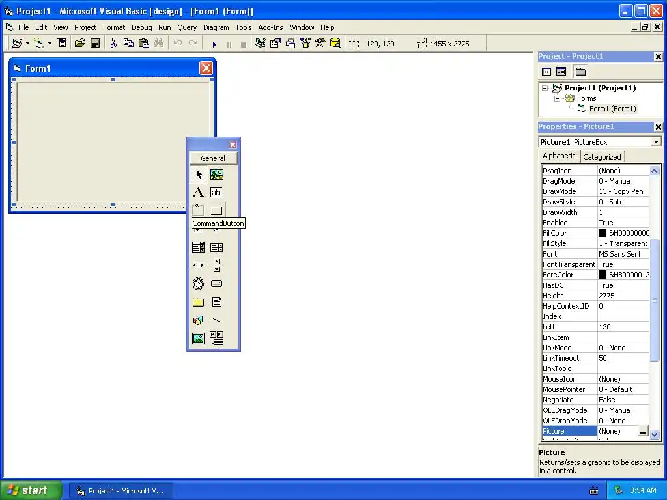Click the Toolbox hammer-and-wrench toolbar icon
The image size is (667, 500).
[320, 44]
